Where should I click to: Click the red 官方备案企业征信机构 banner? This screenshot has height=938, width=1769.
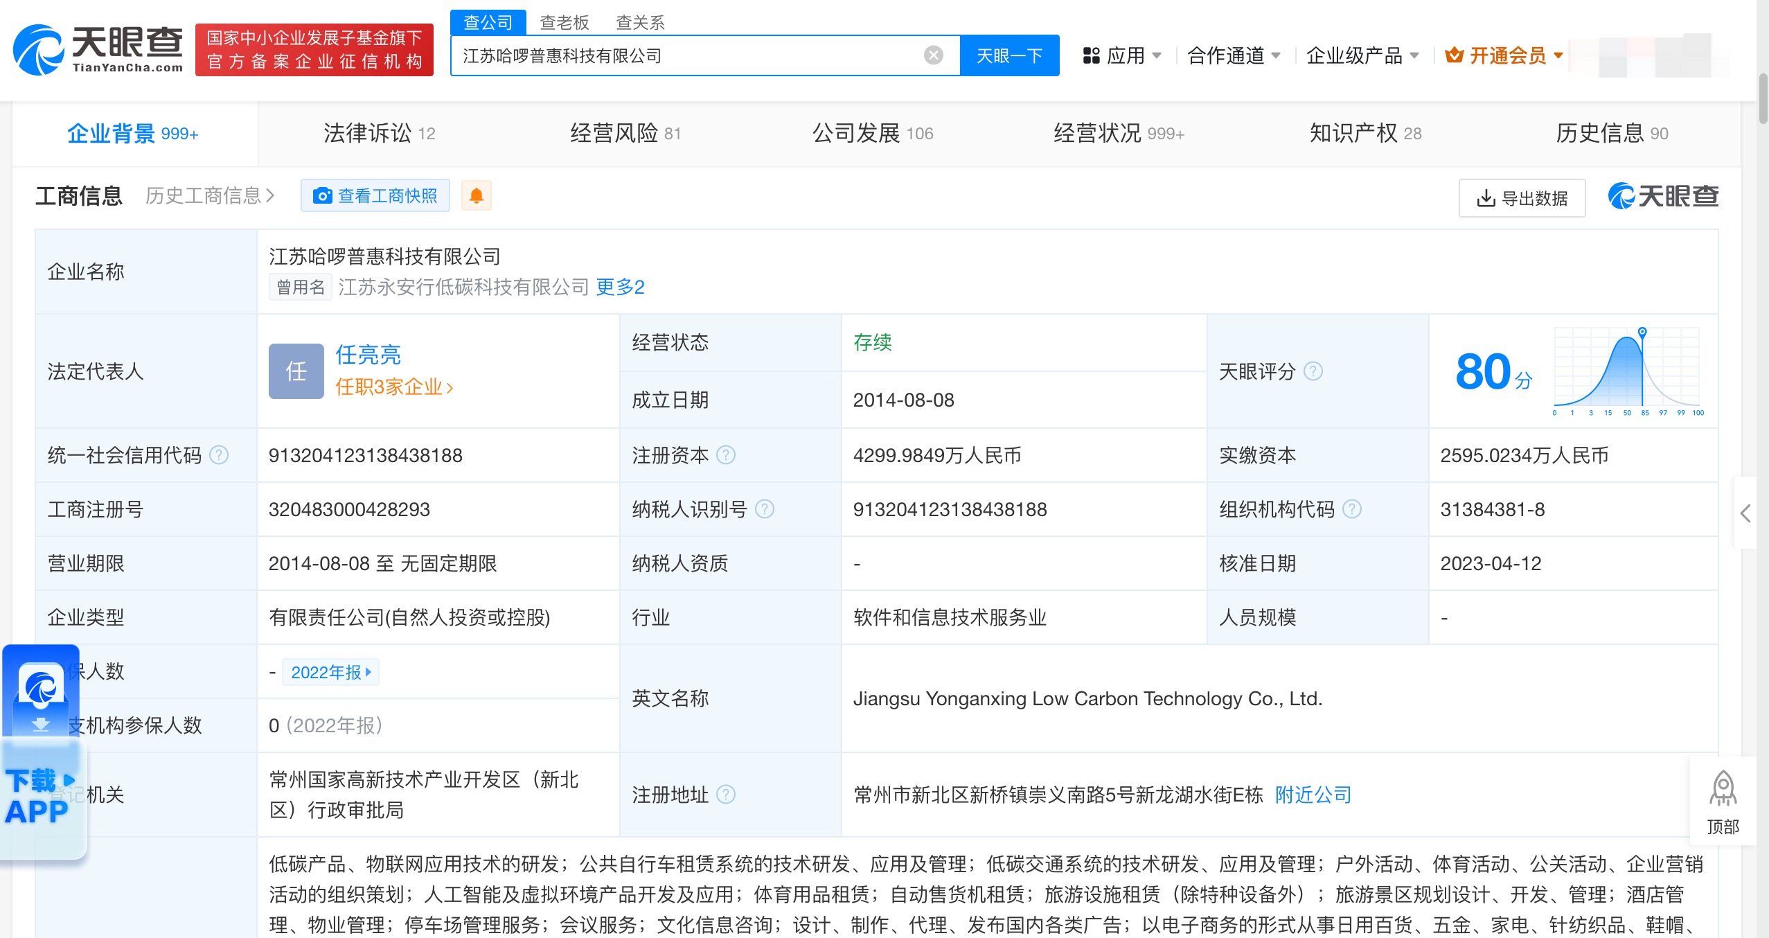[314, 50]
